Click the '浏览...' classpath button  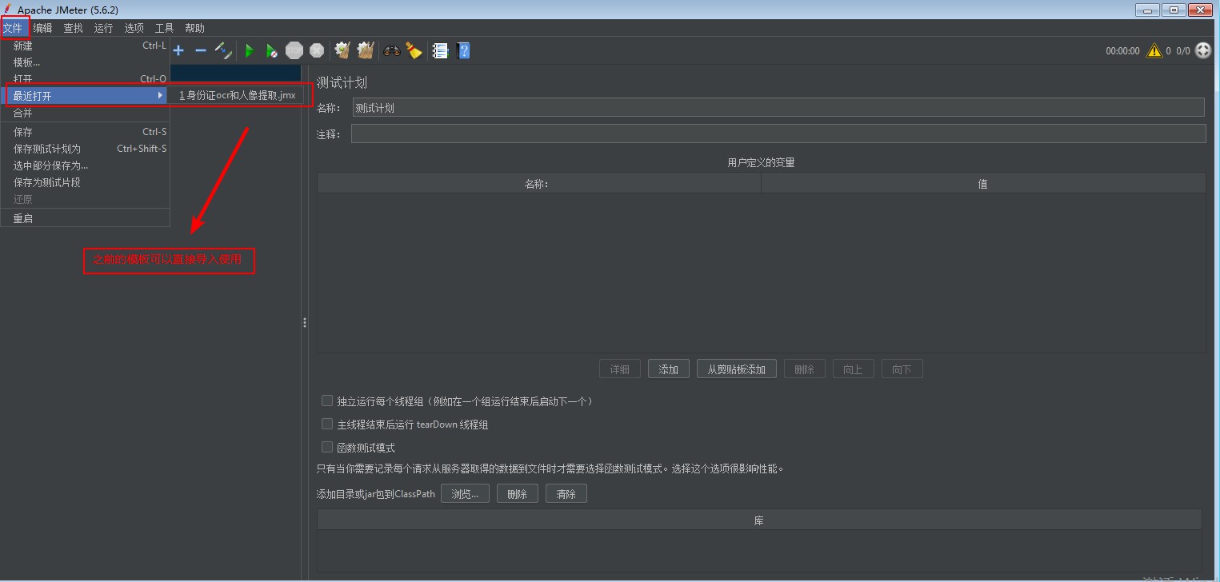click(x=465, y=493)
